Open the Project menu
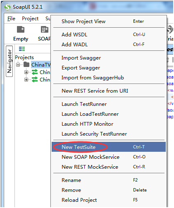174x208 pixels. point(30,19)
